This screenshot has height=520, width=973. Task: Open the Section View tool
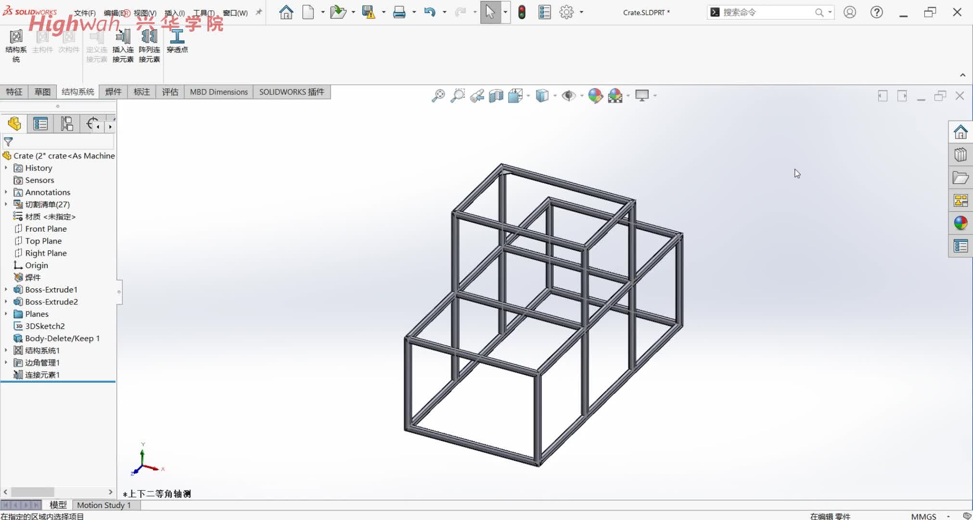pos(496,95)
